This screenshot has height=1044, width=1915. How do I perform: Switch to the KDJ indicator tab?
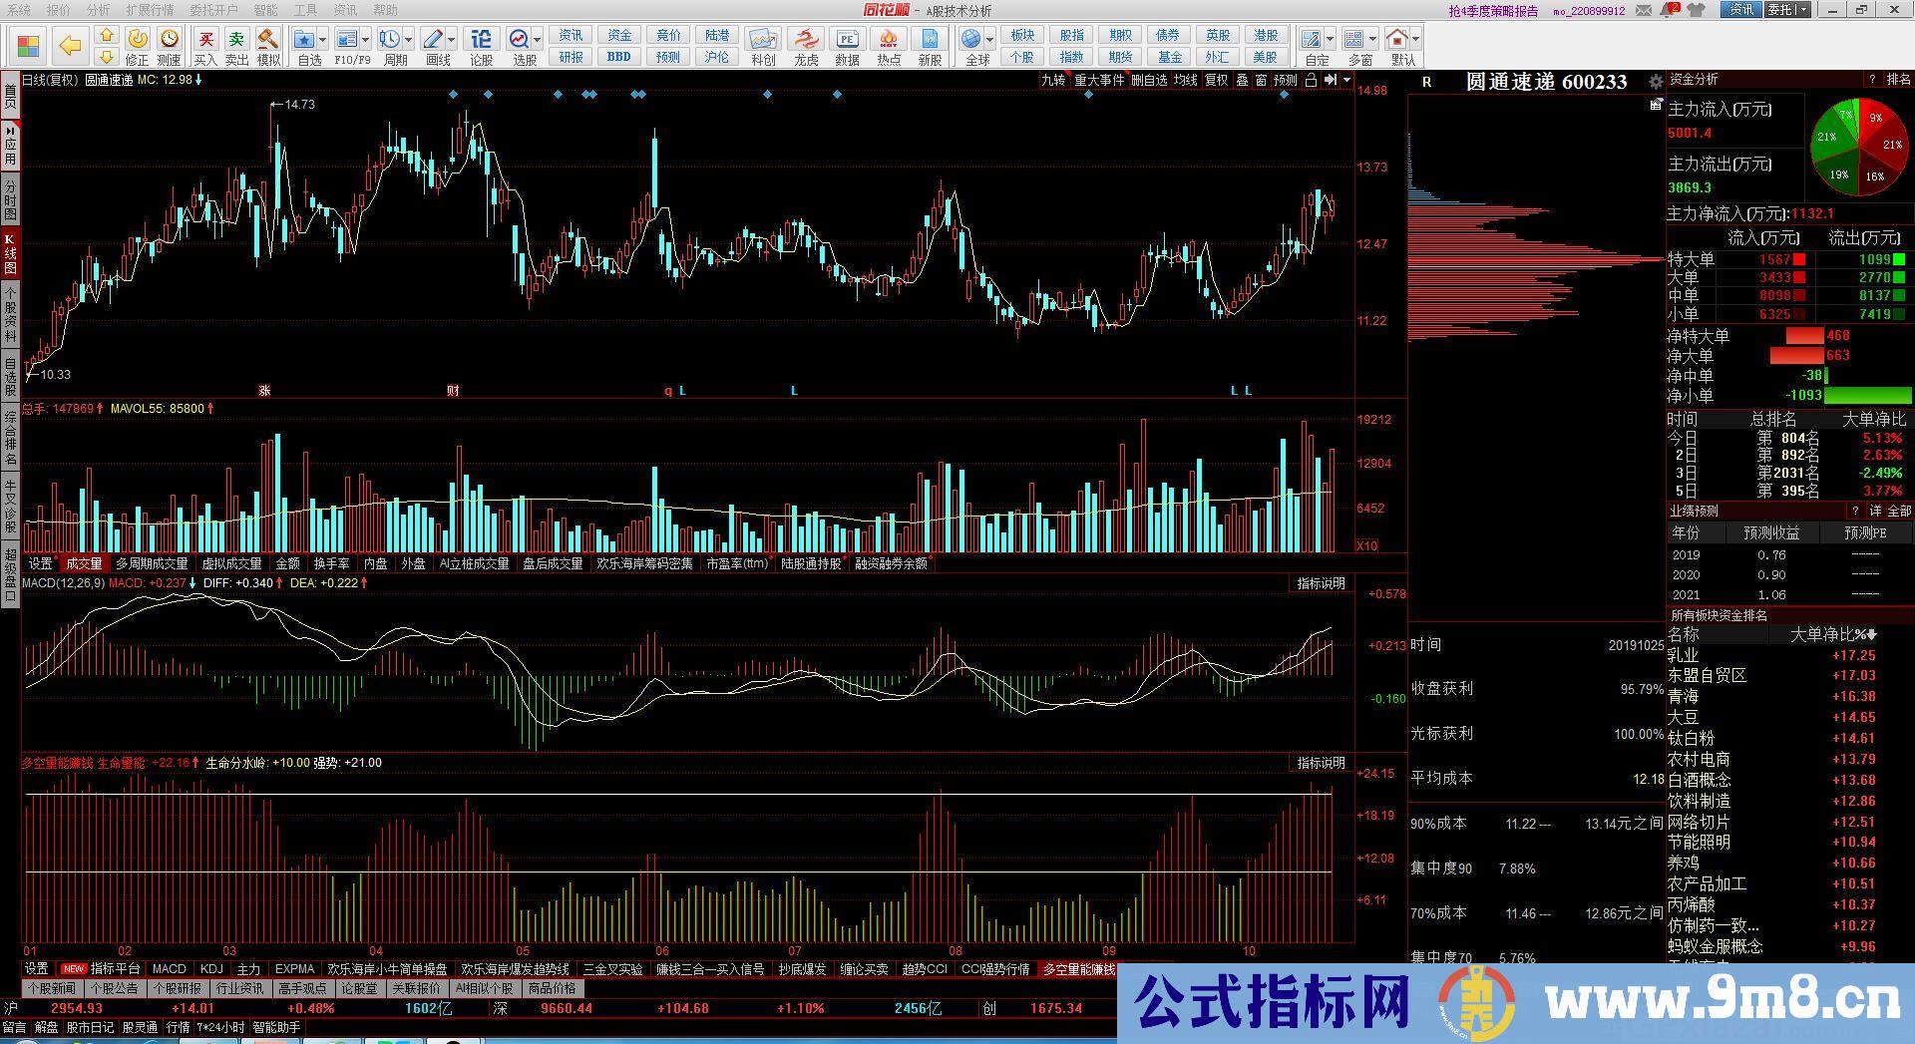tap(211, 968)
